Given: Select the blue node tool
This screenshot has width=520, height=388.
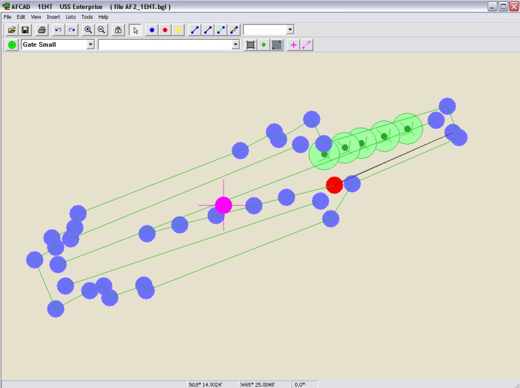Looking at the screenshot, I should (x=151, y=30).
